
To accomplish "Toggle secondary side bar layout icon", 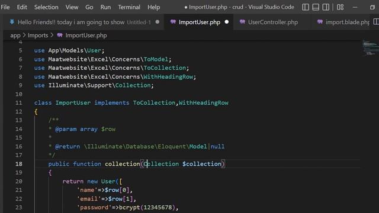I will point(326,7).
